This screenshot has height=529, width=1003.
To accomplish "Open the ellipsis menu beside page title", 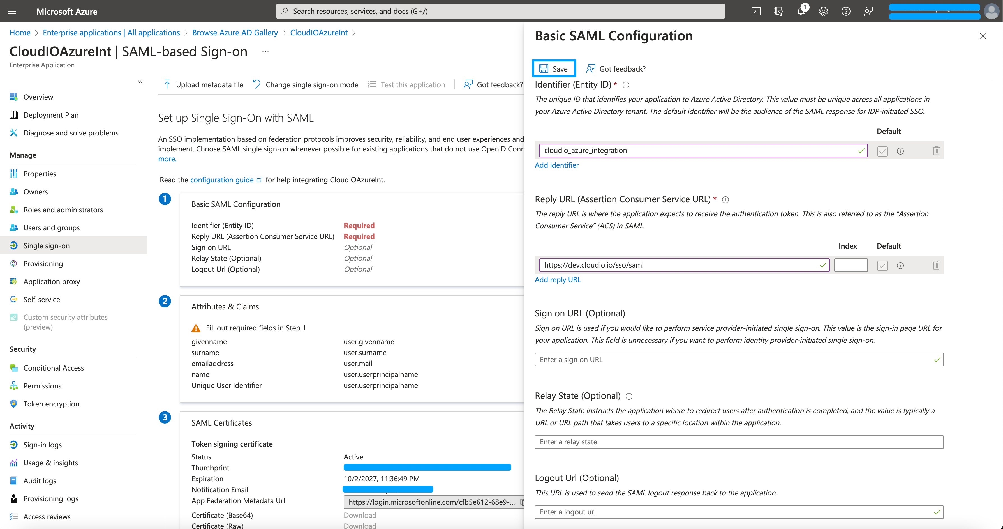I will click(x=265, y=52).
